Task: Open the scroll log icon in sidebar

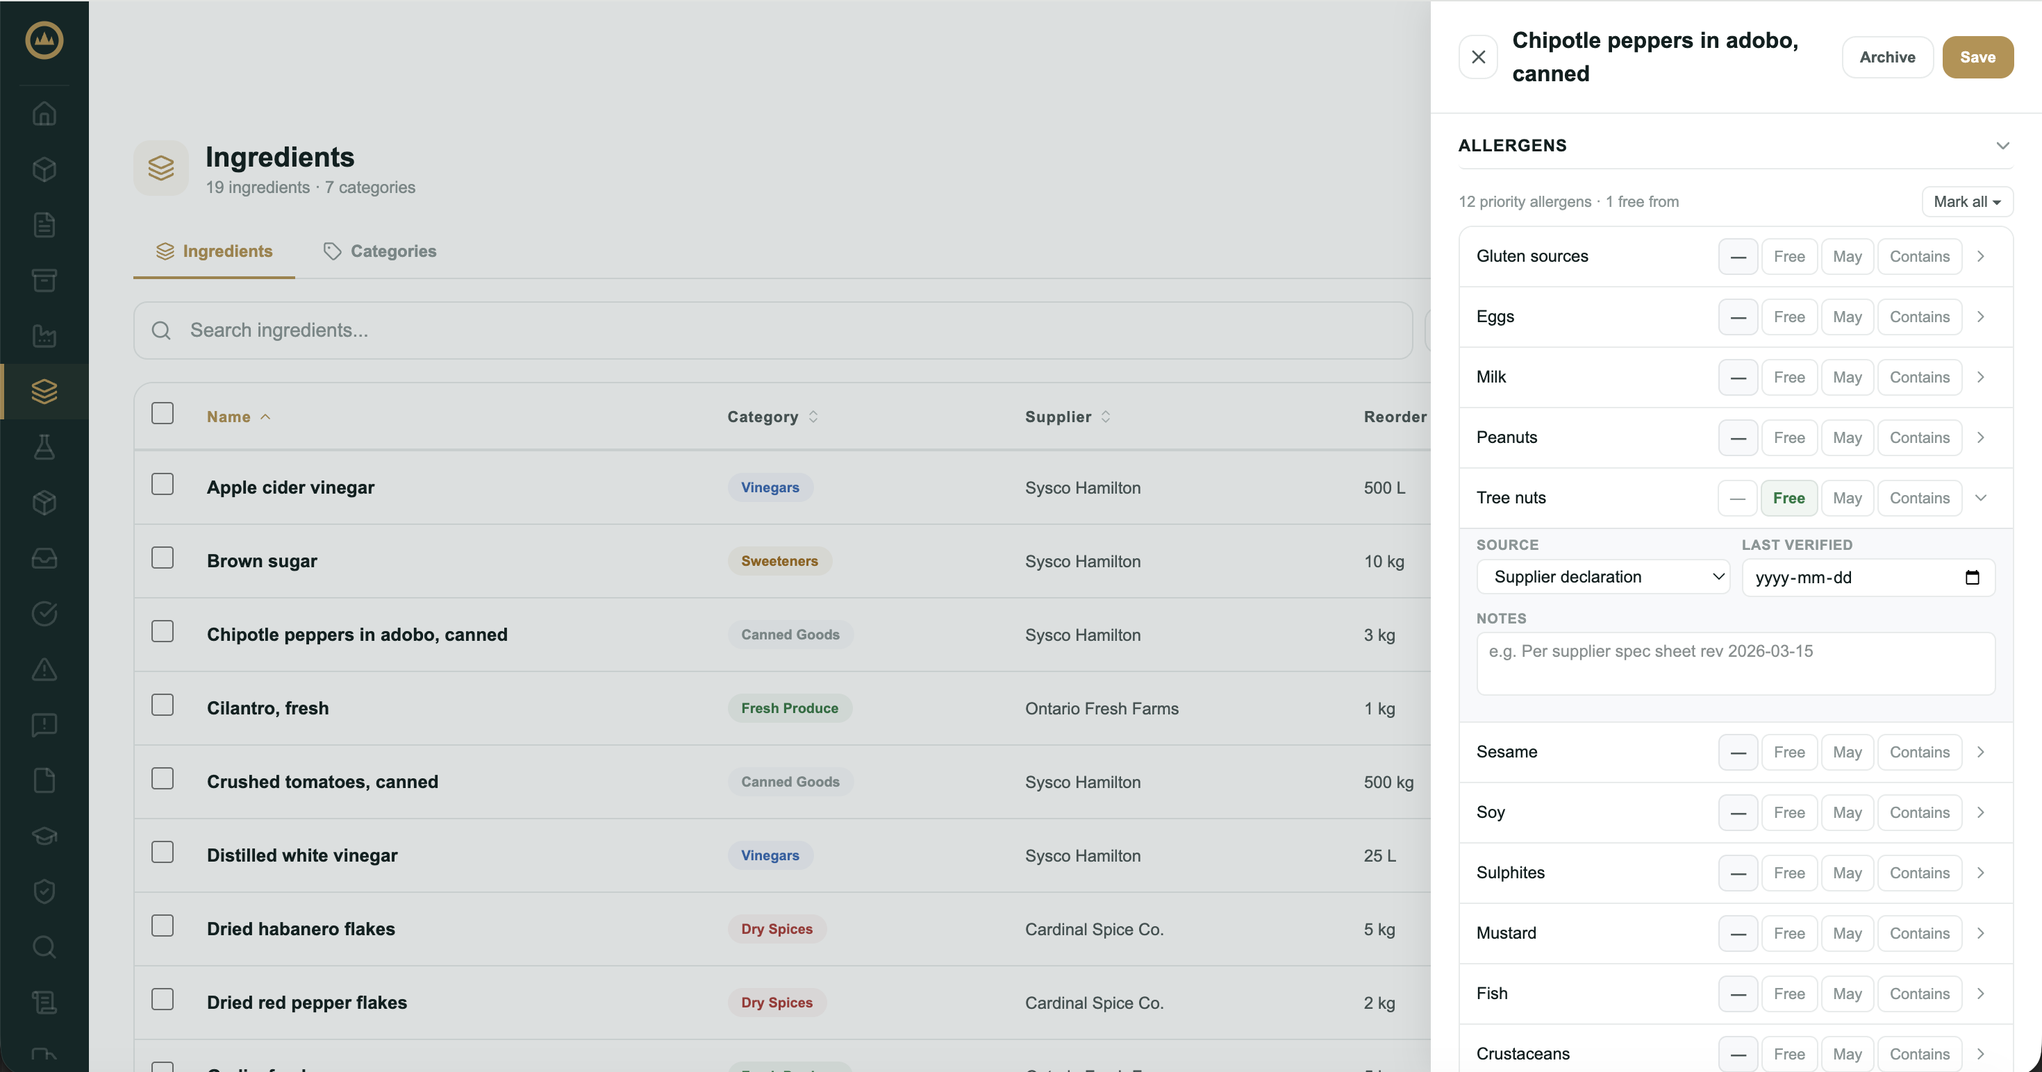Action: [x=44, y=1003]
